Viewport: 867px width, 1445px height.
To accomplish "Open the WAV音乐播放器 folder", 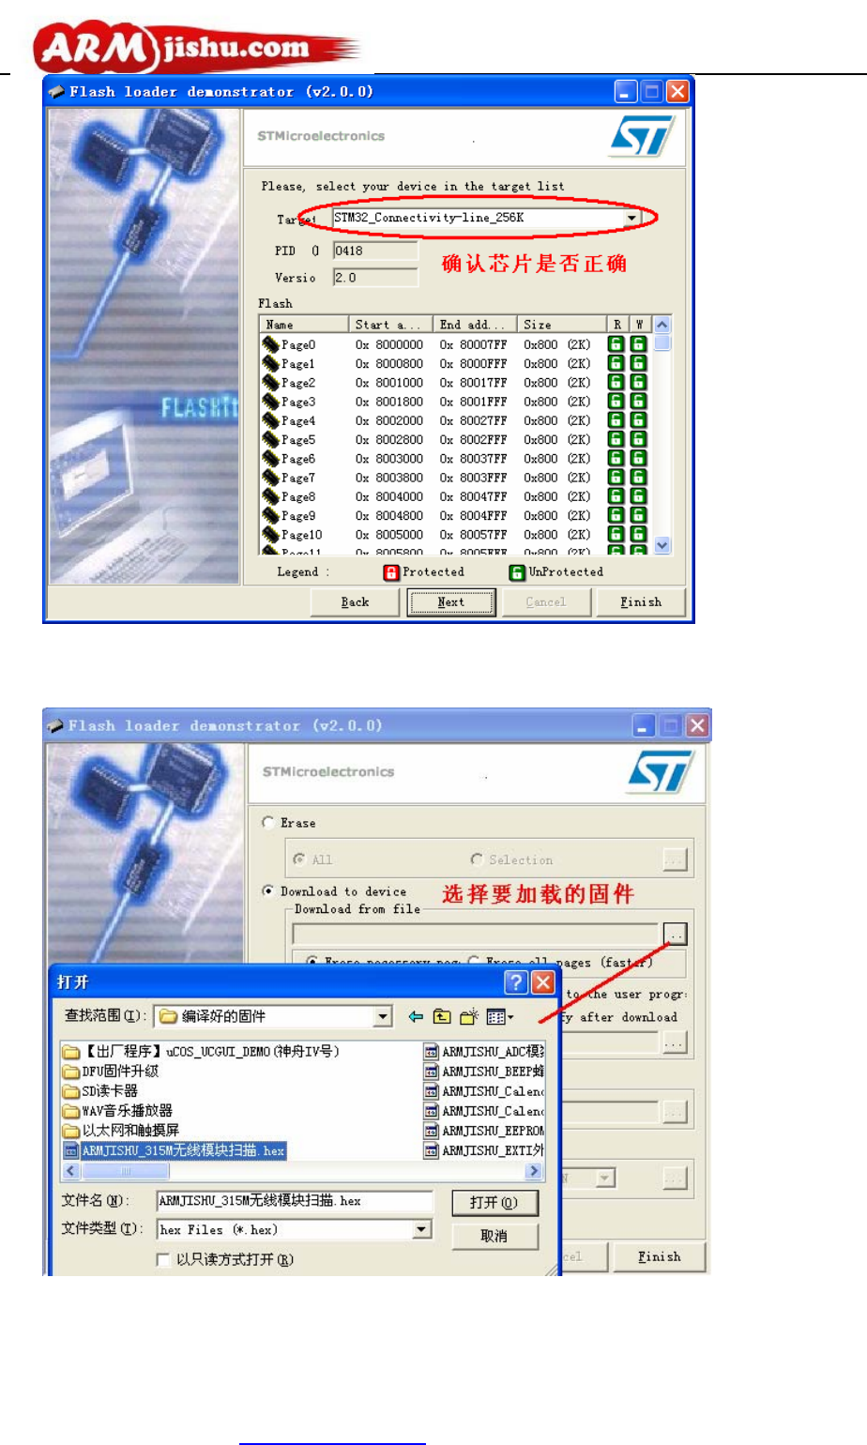I will point(117,1110).
